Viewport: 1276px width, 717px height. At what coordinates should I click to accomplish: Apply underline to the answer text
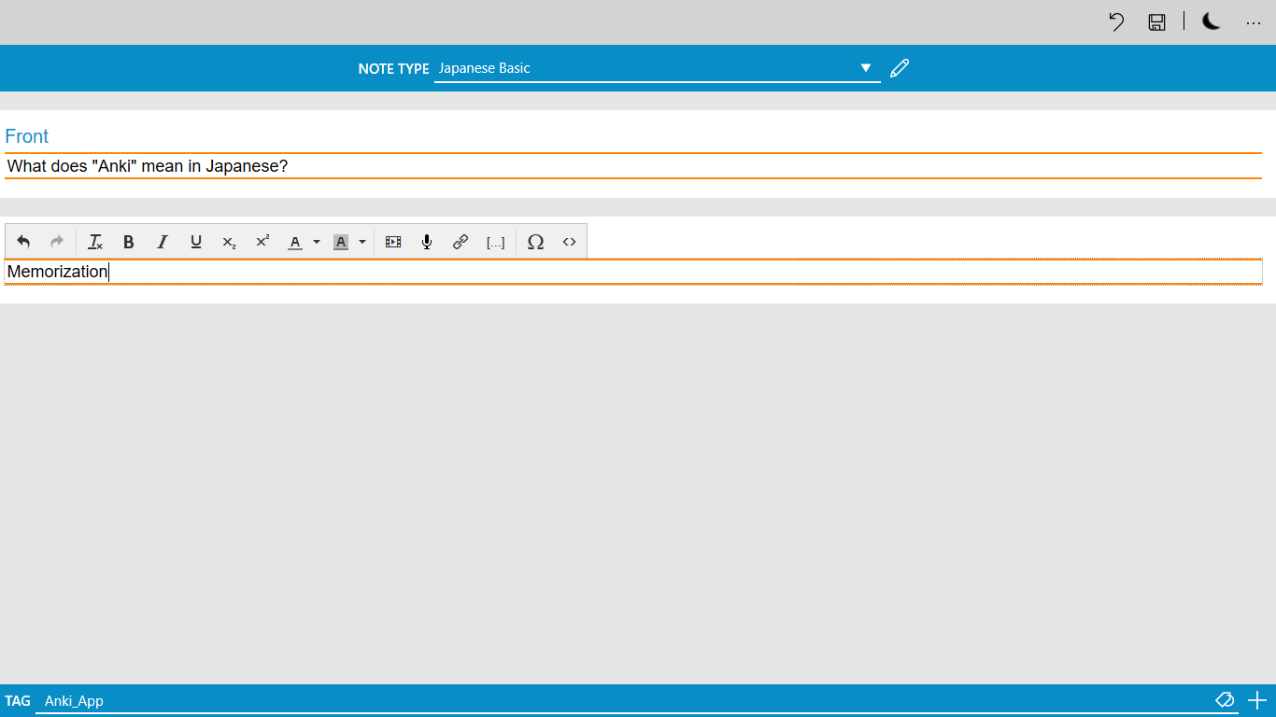tap(195, 242)
